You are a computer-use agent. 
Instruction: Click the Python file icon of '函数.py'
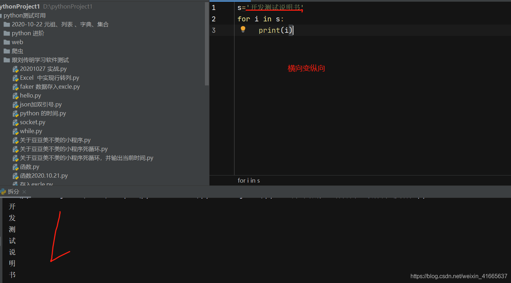click(x=15, y=167)
